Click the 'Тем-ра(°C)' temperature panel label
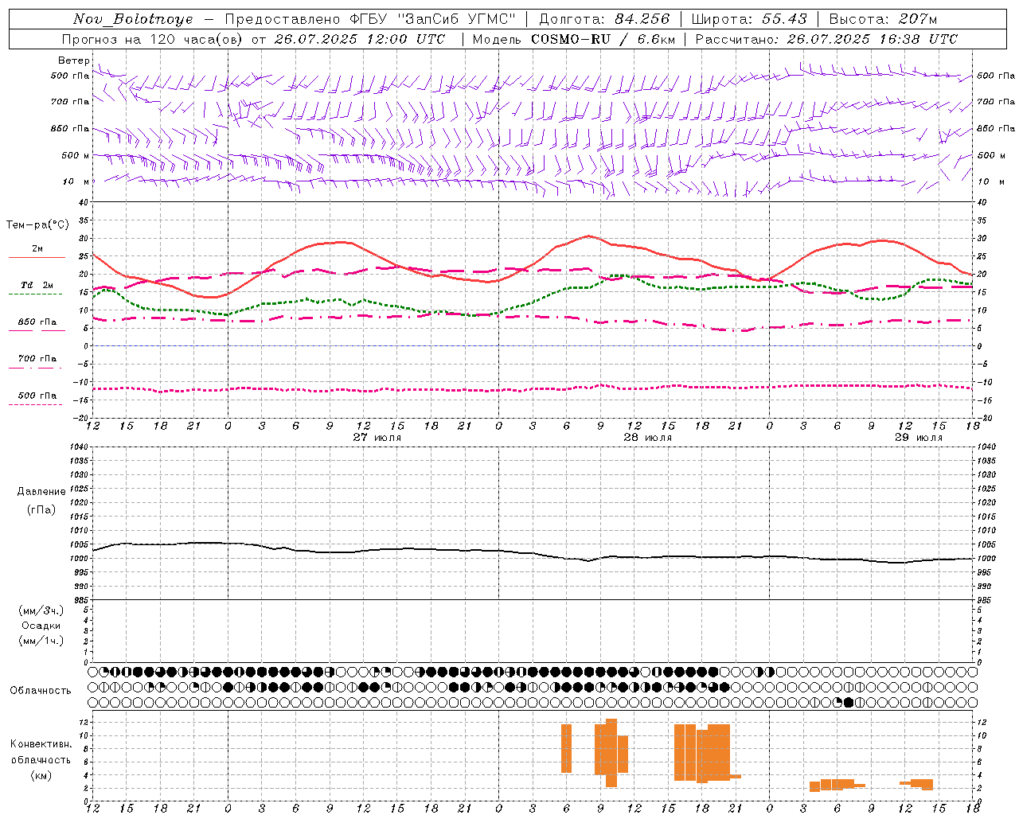The image size is (1019, 815). (37, 225)
